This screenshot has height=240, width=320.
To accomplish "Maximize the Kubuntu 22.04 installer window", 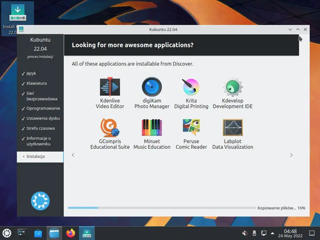I will (298, 29).
